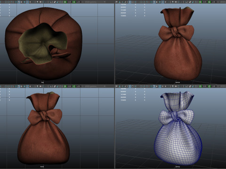Toggle textured display in the top view panel
The height and width of the screenshot is (169, 226).
tap(27, 2)
